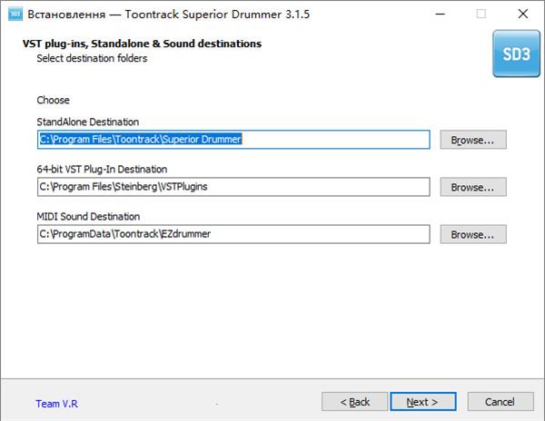Click the MIDI Sound Destination path field
Image resolution: width=545 pixels, height=421 pixels.
pyautogui.click(x=233, y=234)
